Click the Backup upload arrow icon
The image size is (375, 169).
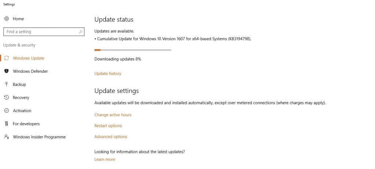pyautogui.click(x=6, y=84)
